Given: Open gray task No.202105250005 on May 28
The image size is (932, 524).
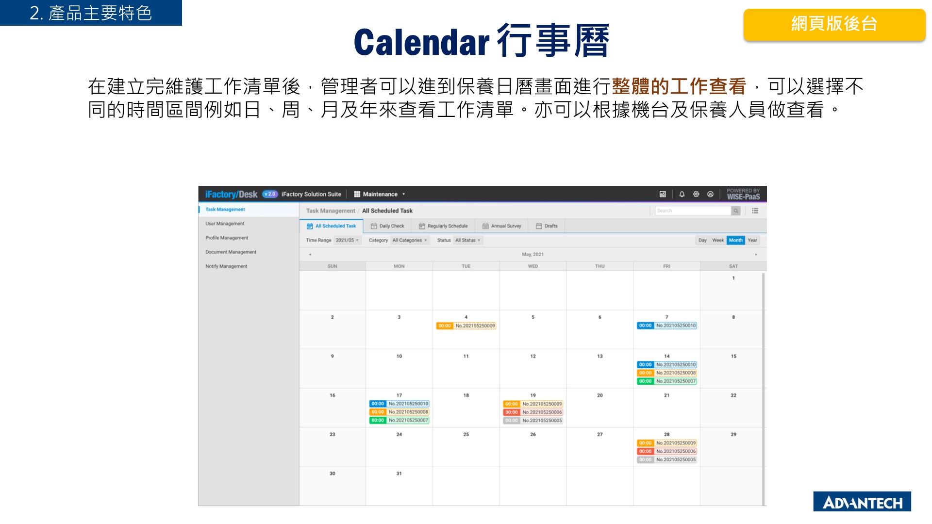Looking at the screenshot, I should (x=667, y=459).
